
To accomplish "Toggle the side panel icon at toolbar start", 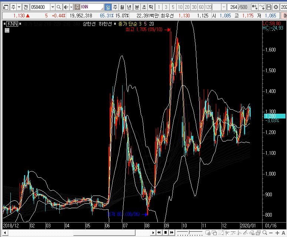I will 6,7.
